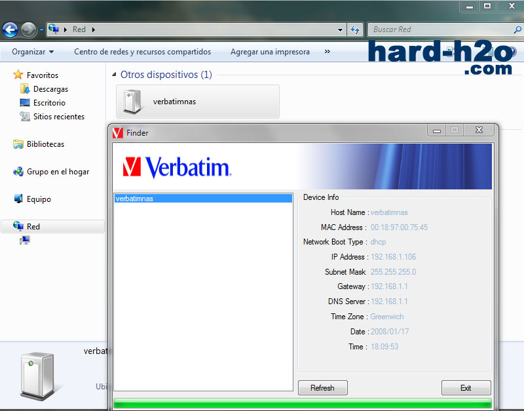Click the Descargas folder icon

pos(25,88)
